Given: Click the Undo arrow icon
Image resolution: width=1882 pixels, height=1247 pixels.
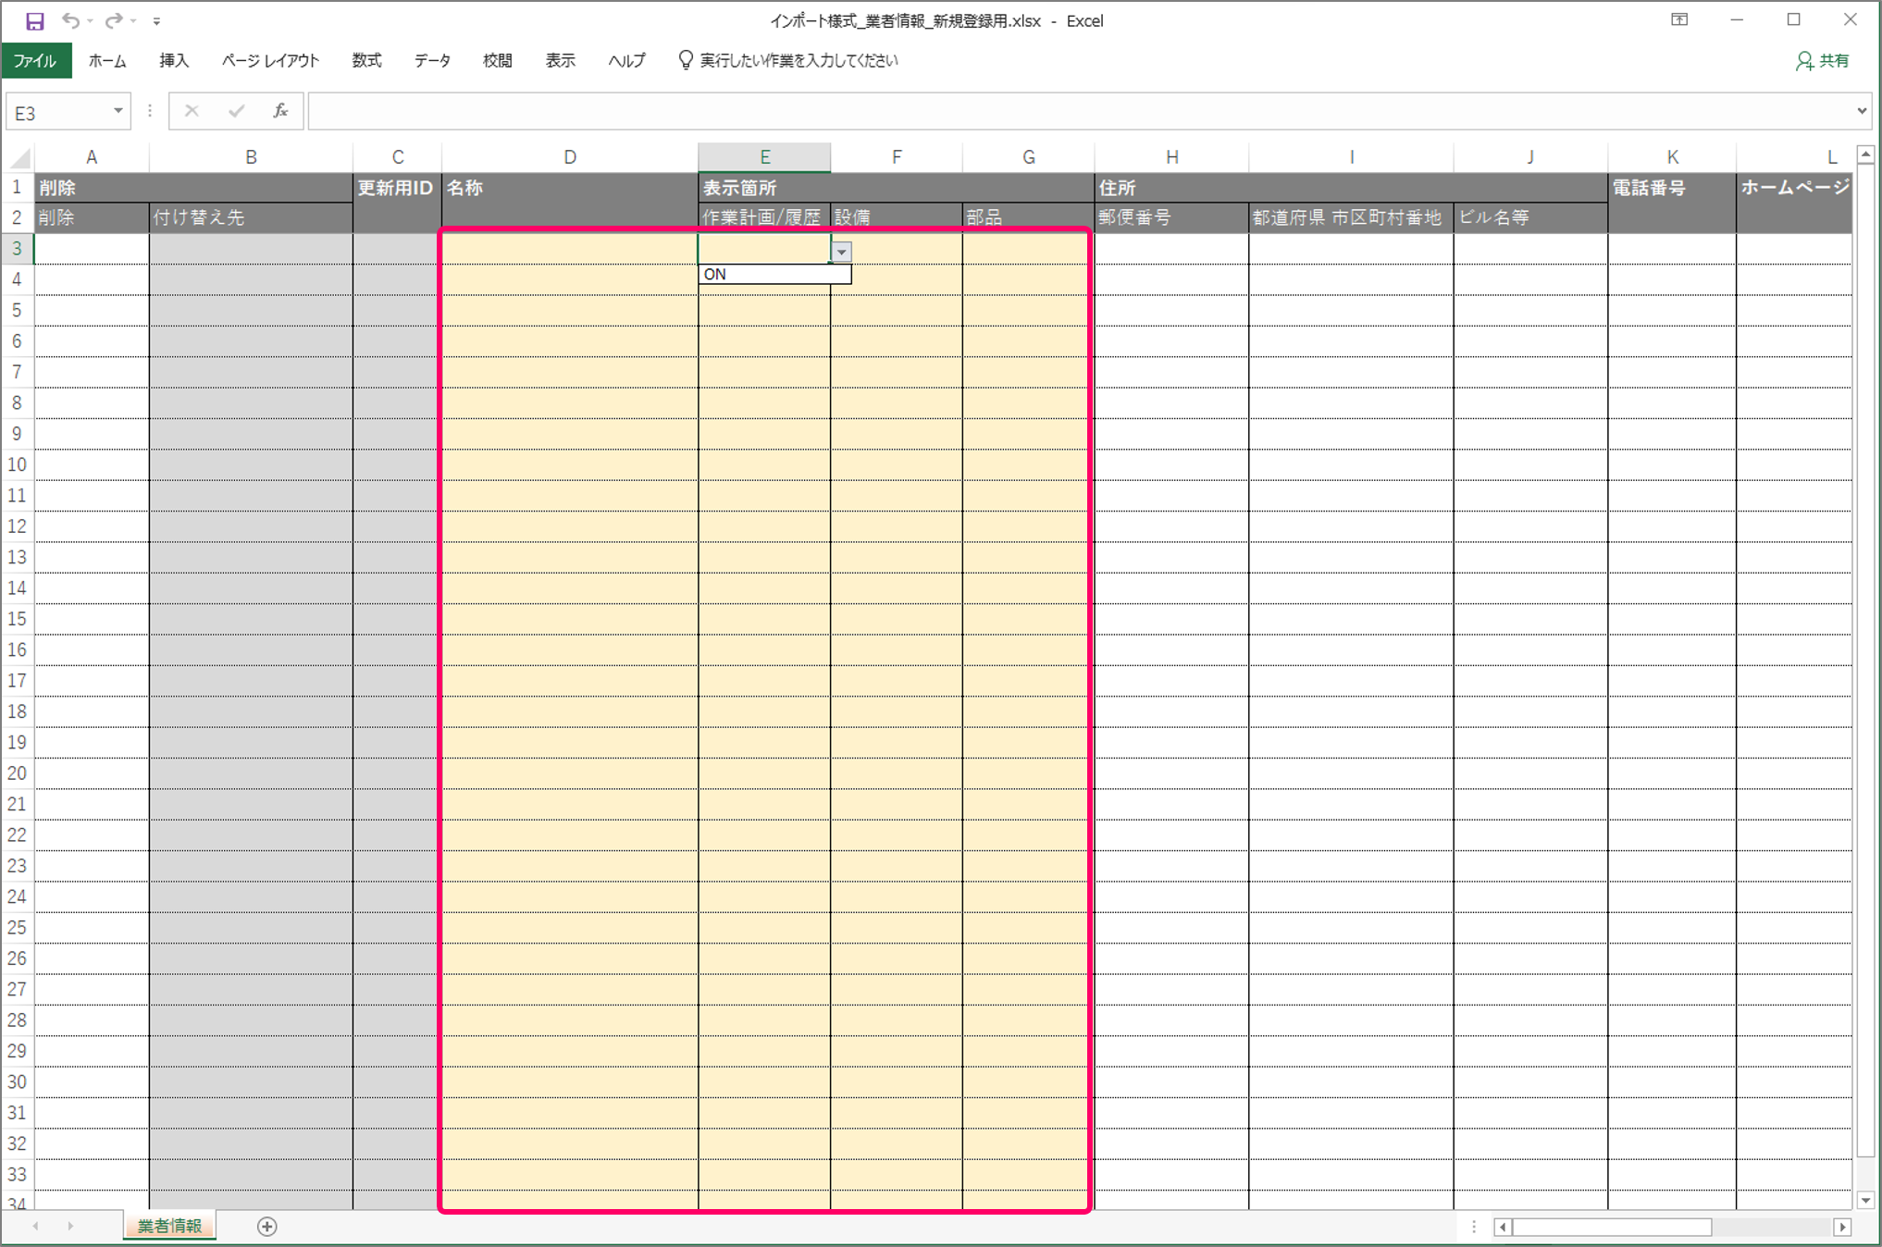Looking at the screenshot, I should click(70, 20).
